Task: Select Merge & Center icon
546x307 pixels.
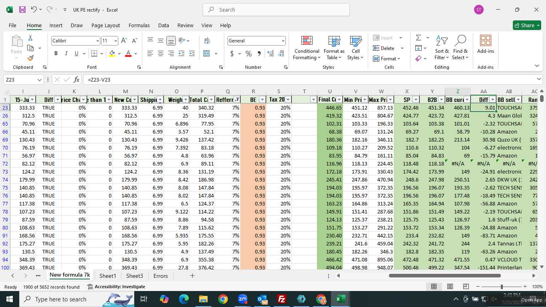Action: click(x=207, y=53)
